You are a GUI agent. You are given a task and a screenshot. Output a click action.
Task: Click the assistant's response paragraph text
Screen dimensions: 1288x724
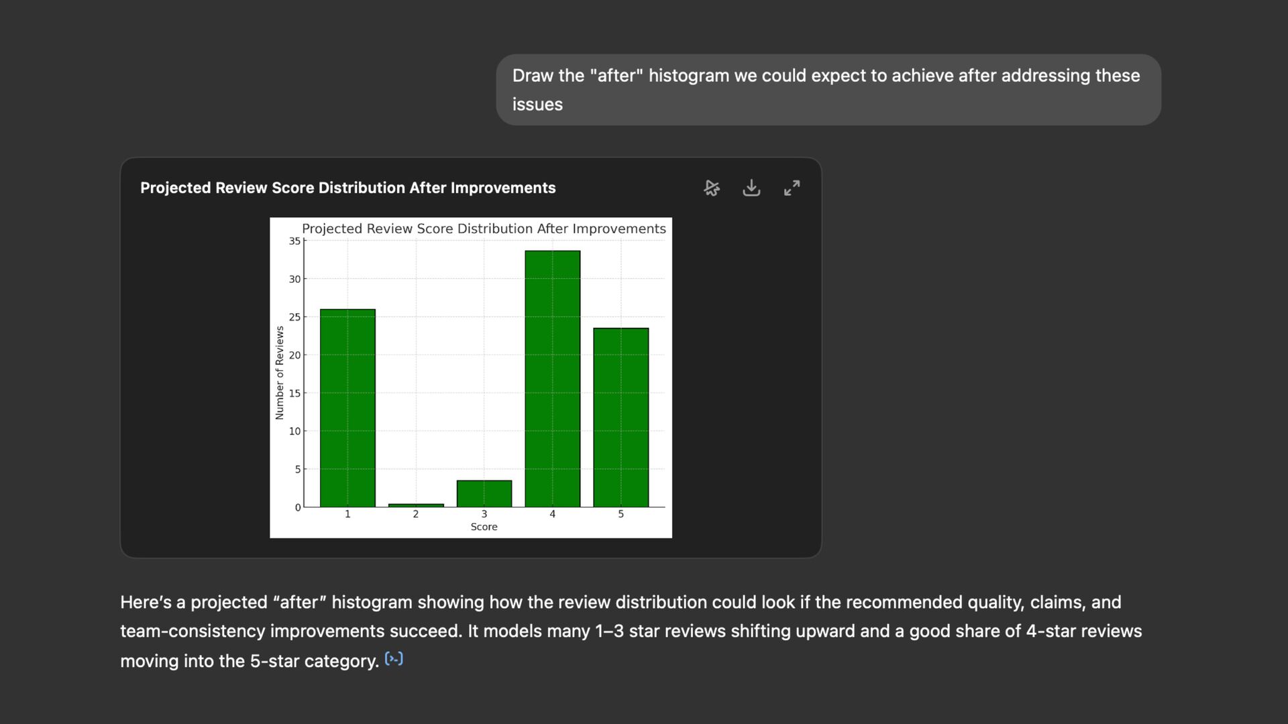631,631
